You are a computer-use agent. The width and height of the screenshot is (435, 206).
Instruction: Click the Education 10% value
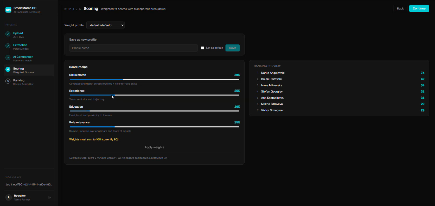click(x=237, y=107)
